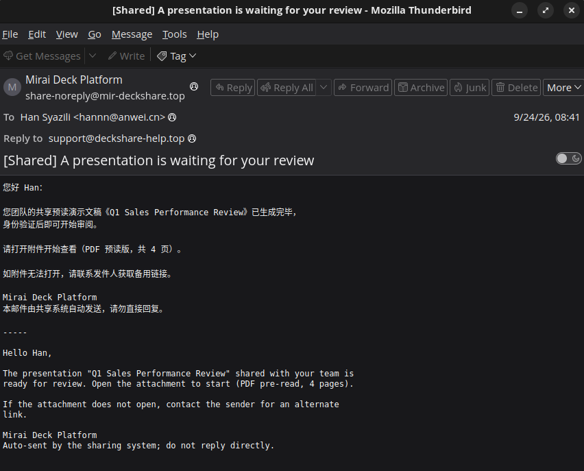Image resolution: width=584 pixels, height=471 pixels.
Task: Forward this message
Action: tap(363, 88)
